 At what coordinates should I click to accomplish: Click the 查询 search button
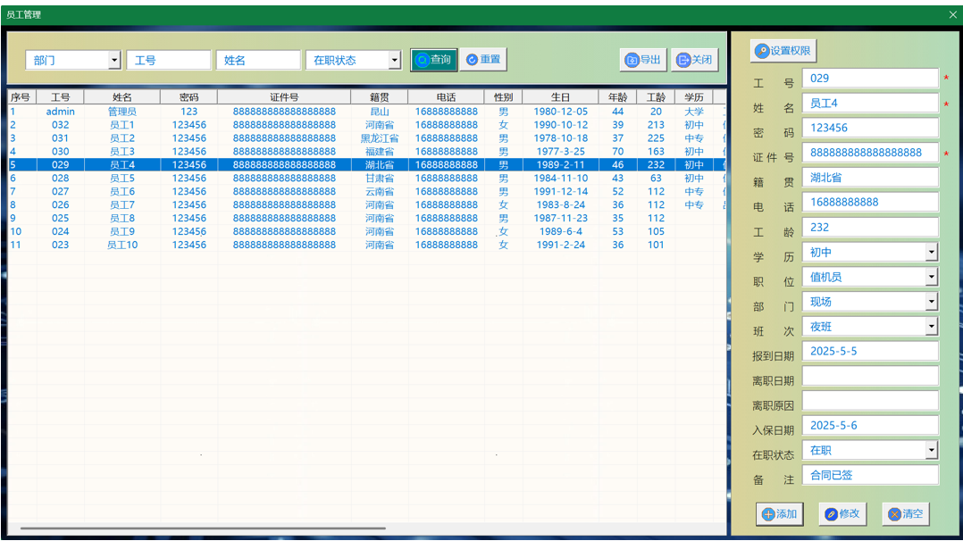(x=434, y=60)
